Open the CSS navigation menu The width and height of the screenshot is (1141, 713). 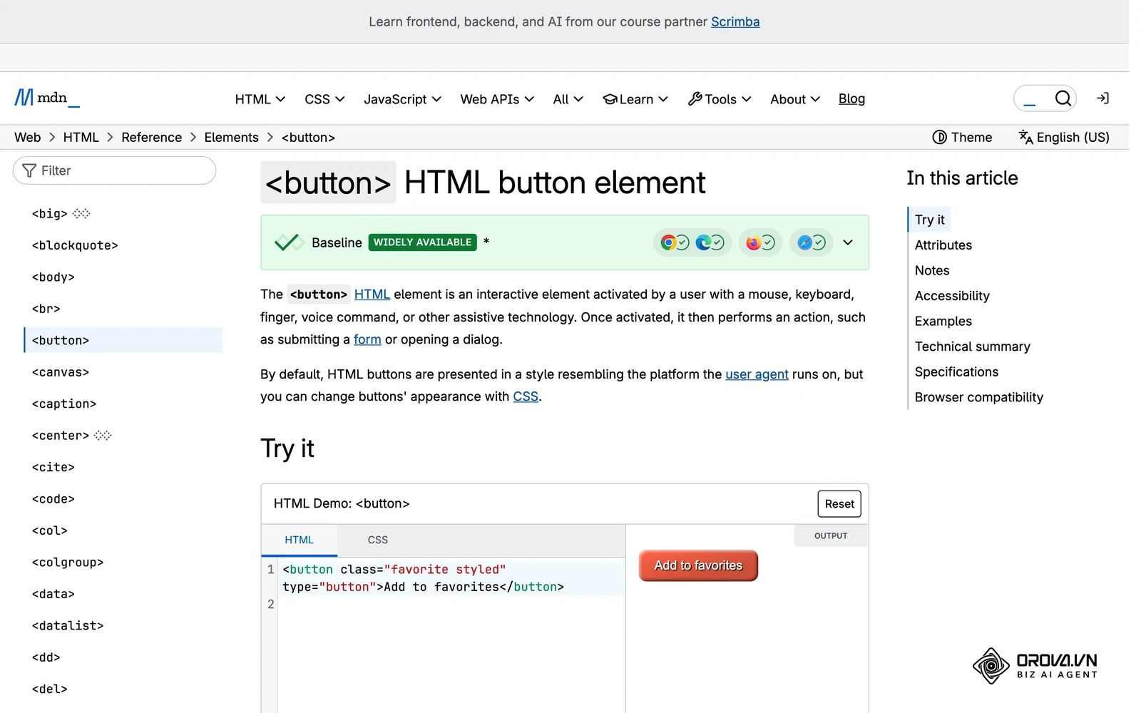pyautogui.click(x=324, y=99)
